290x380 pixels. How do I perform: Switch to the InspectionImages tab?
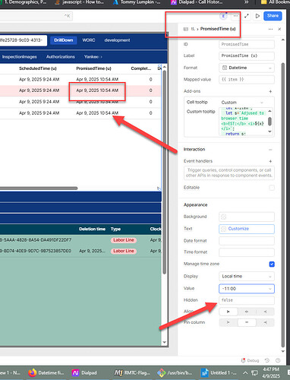pyautogui.click(x=19, y=57)
